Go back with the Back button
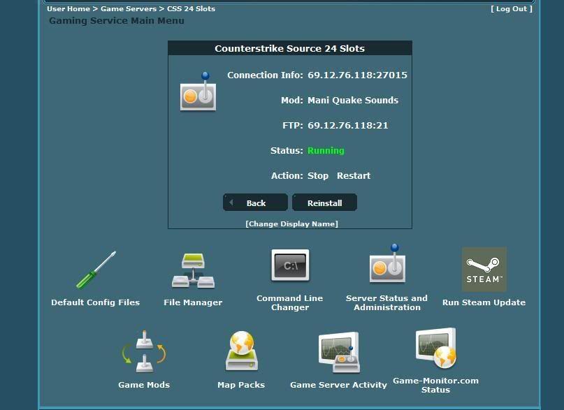The height and width of the screenshot is (410, 564). coord(255,203)
